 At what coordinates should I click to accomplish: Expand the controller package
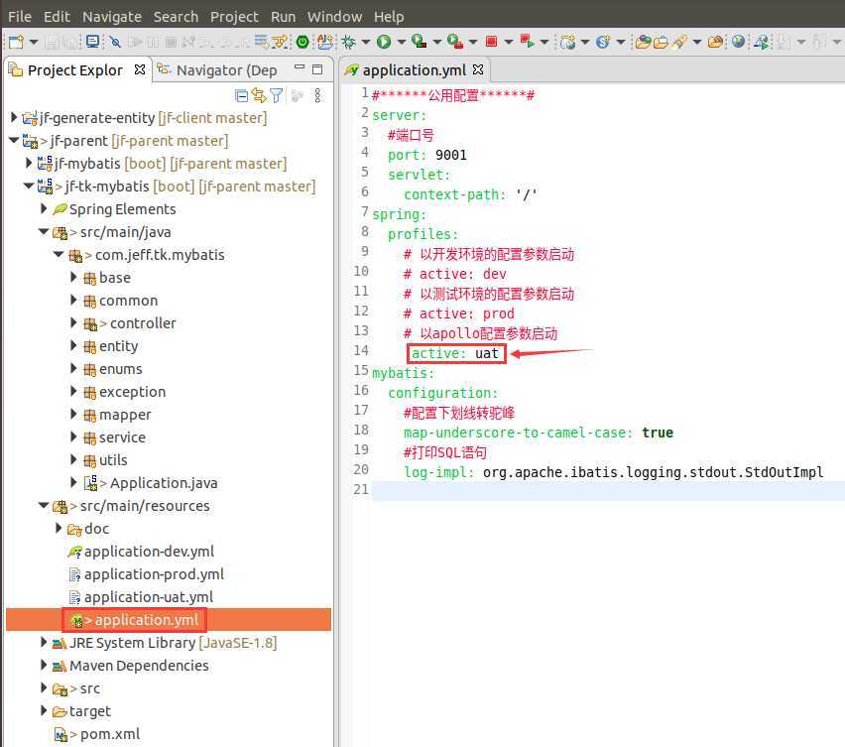click(74, 322)
